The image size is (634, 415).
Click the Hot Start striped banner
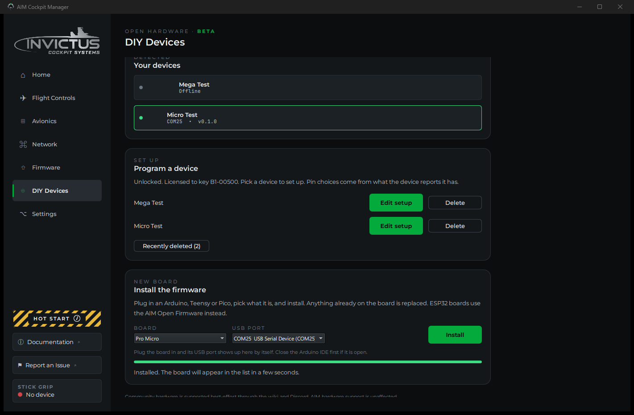coord(57,319)
